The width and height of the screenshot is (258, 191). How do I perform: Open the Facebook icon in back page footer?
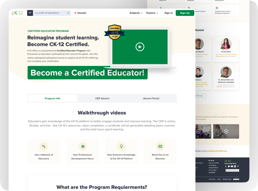226,166
